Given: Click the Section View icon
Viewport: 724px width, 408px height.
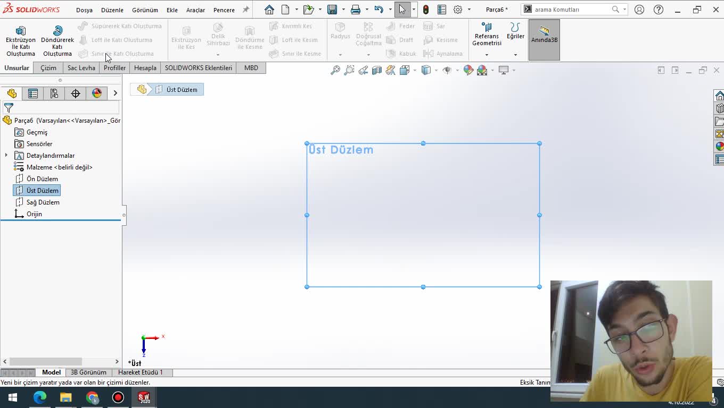Looking at the screenshot, I should 377,70.
